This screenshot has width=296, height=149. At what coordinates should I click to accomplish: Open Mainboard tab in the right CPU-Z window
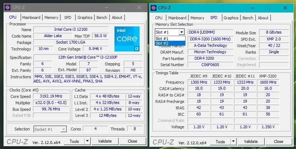click(x=177, y=18)
